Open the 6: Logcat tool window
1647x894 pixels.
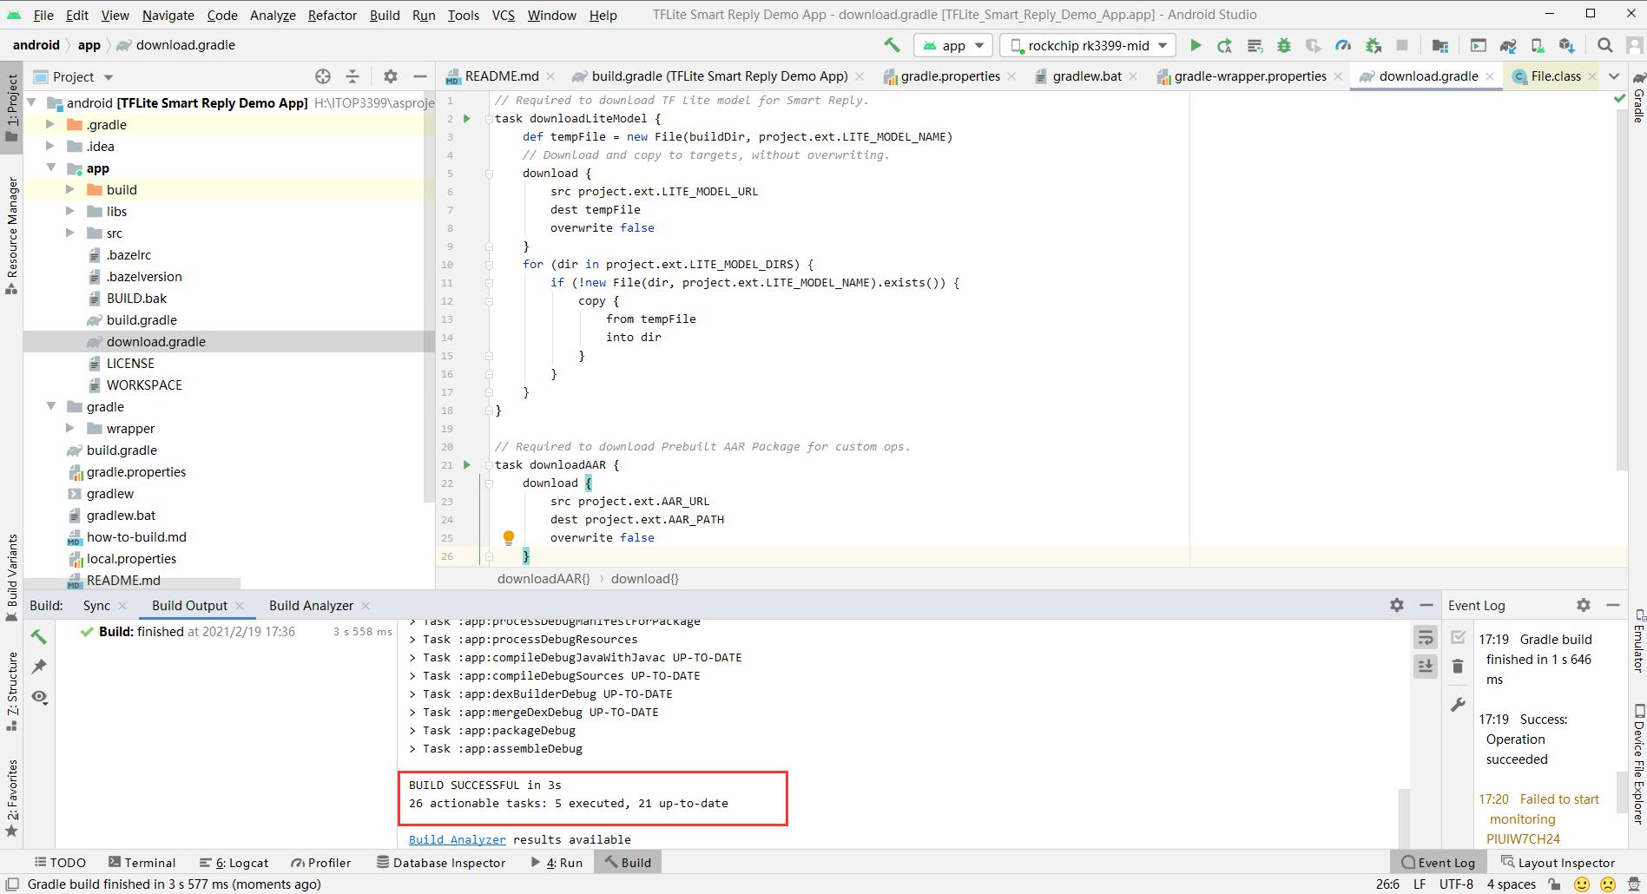[234, 862]
